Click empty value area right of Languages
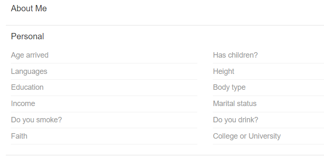This screenshot has width=324, height=162. tap(122, 71)
